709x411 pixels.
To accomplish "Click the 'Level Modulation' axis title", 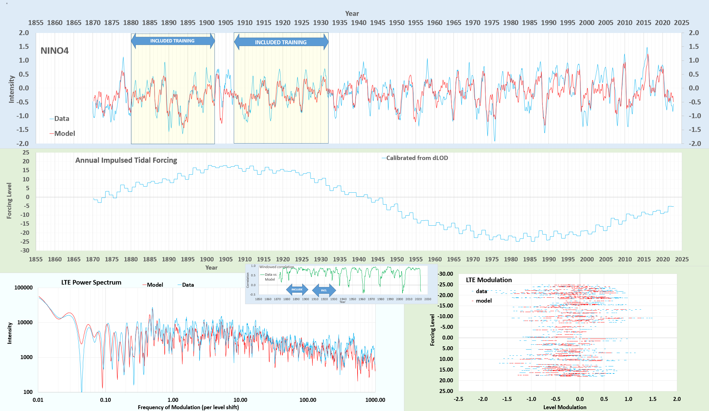I will point(565,407).
